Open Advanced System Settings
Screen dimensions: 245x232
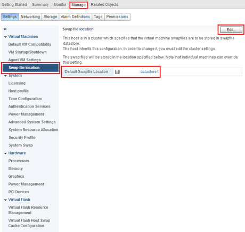click(x=32, y=122)
